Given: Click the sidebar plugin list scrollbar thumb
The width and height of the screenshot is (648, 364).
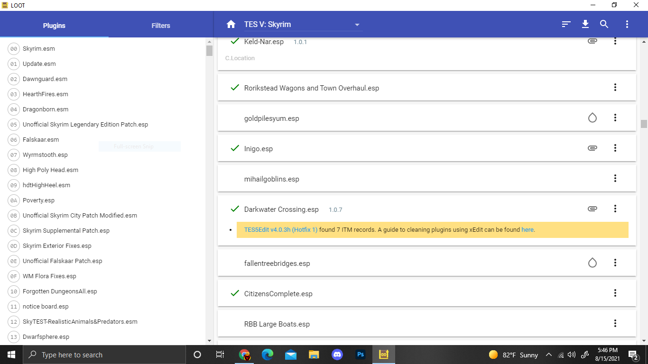Looking at the screenshot, I should pos(209,50).
